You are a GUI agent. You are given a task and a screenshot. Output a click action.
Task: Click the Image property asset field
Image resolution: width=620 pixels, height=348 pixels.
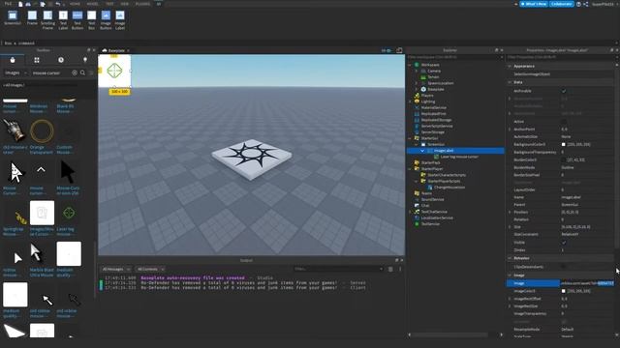click(x=587, y=283)
